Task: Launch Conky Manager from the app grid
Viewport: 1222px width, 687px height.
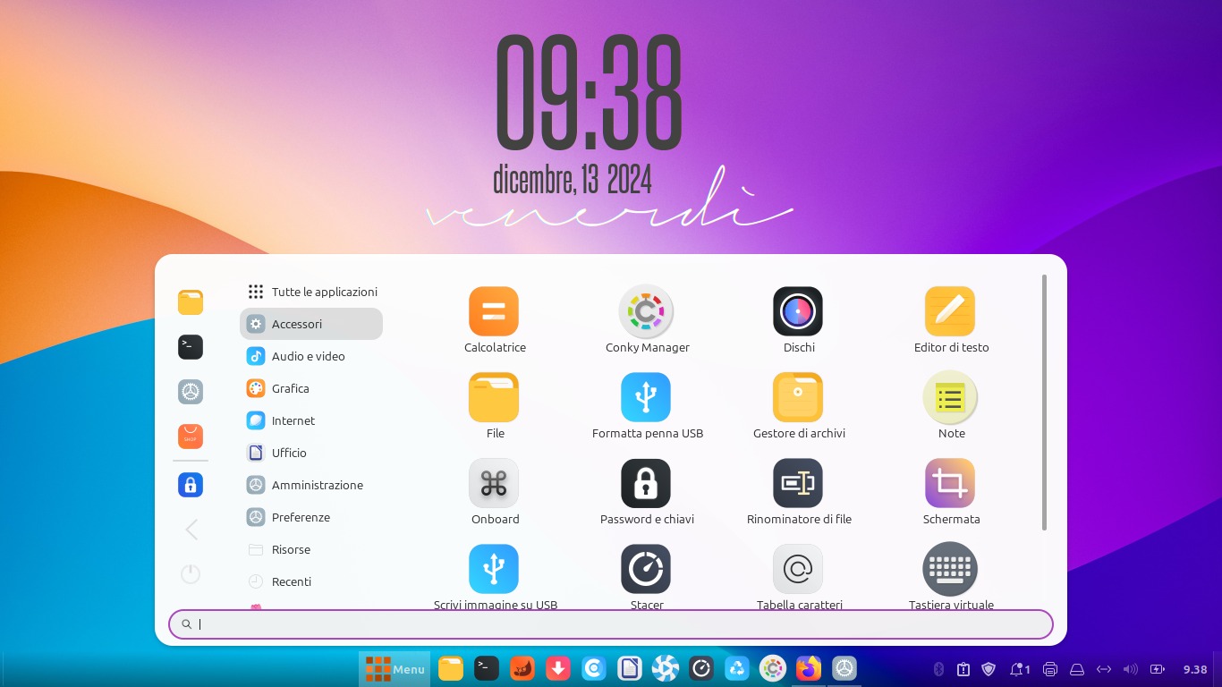Action: click(646, 319)
